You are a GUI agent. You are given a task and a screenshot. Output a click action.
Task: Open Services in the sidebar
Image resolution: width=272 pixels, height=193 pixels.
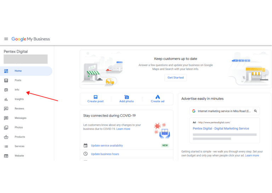tap(19, 146)
